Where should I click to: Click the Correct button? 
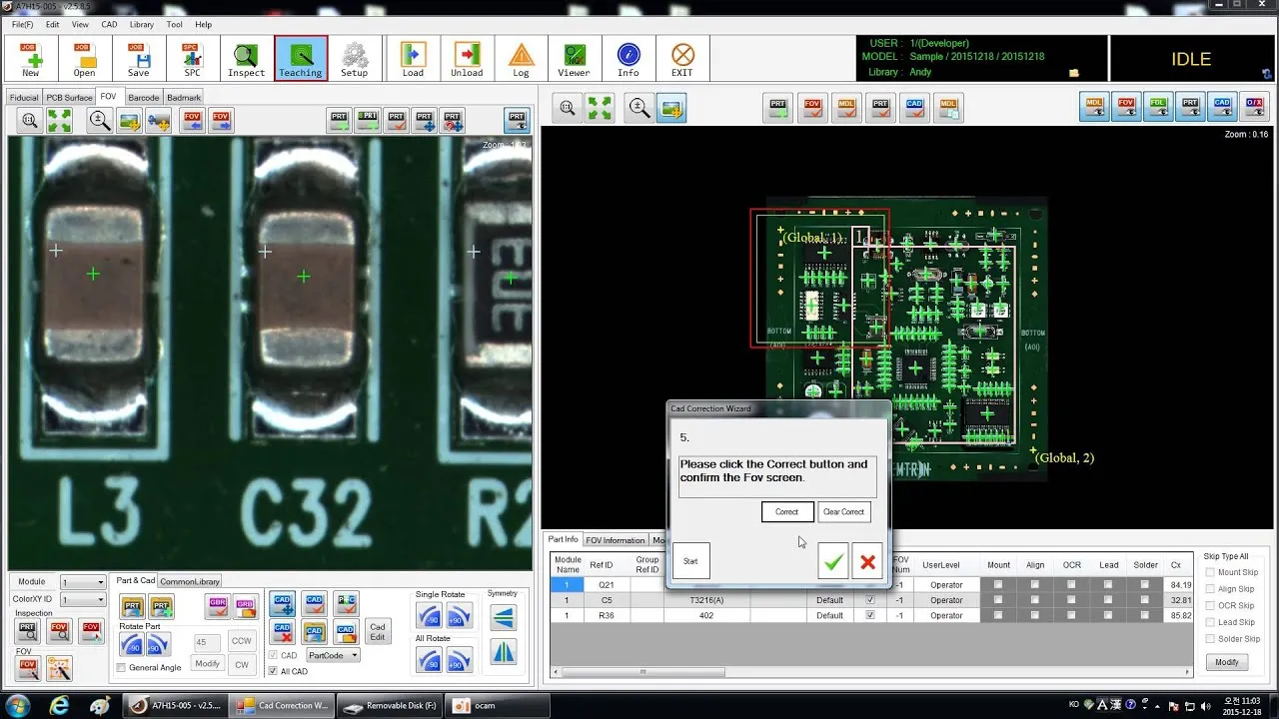point(787,511)
